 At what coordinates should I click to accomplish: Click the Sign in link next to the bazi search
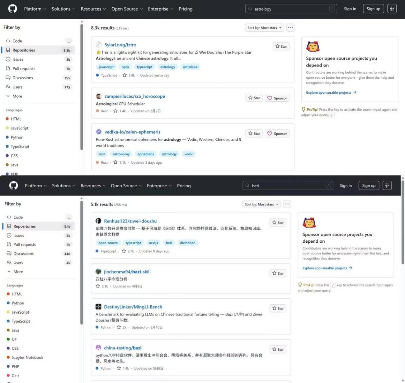click(346, 185)
